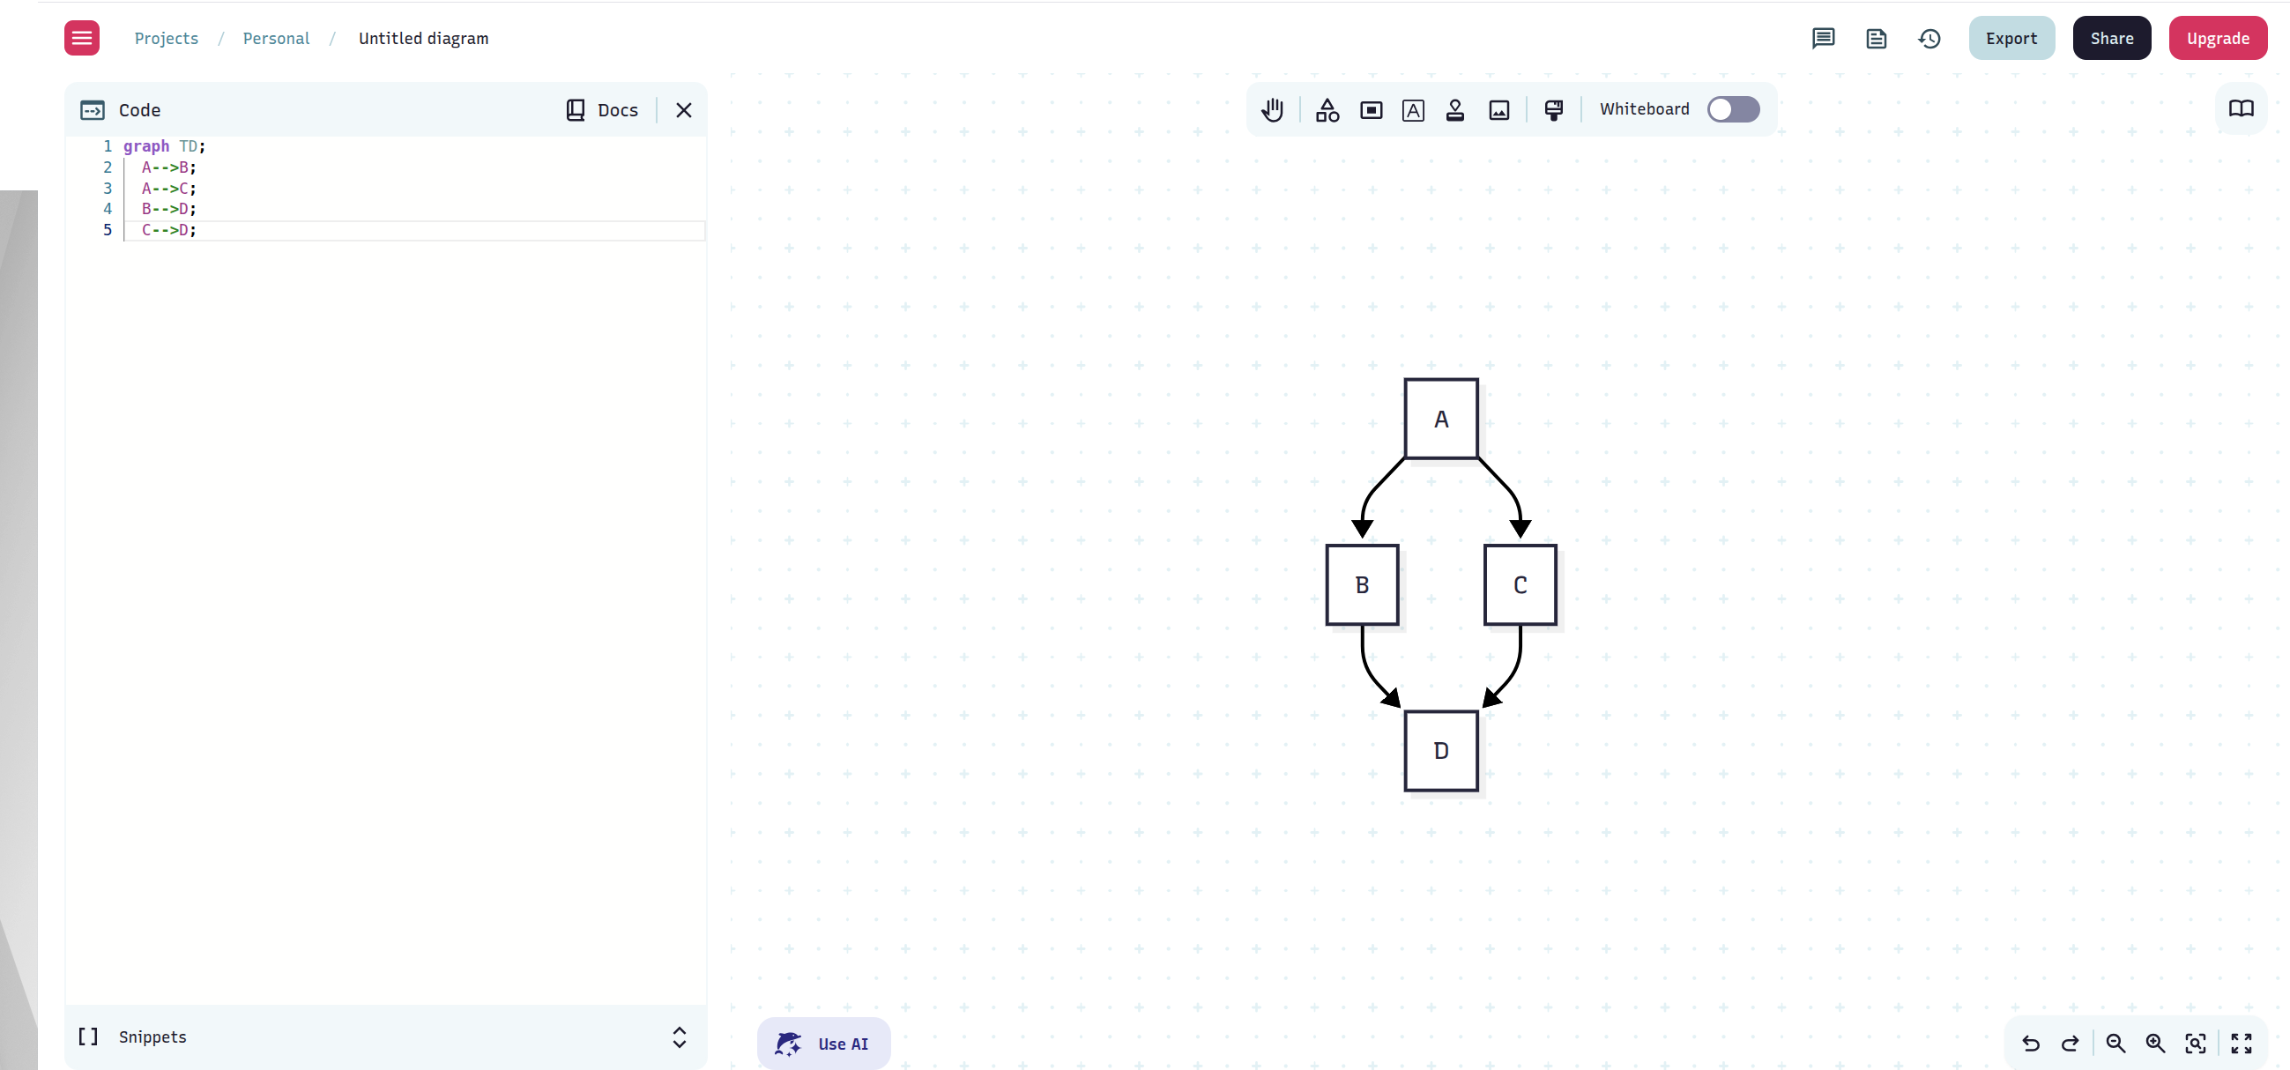
Task: Expand the Snippets panel
Action: [x=679, y=1037]
